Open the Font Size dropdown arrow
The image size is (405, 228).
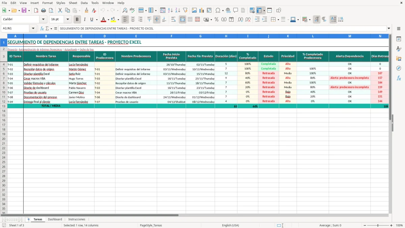point(67,20)
